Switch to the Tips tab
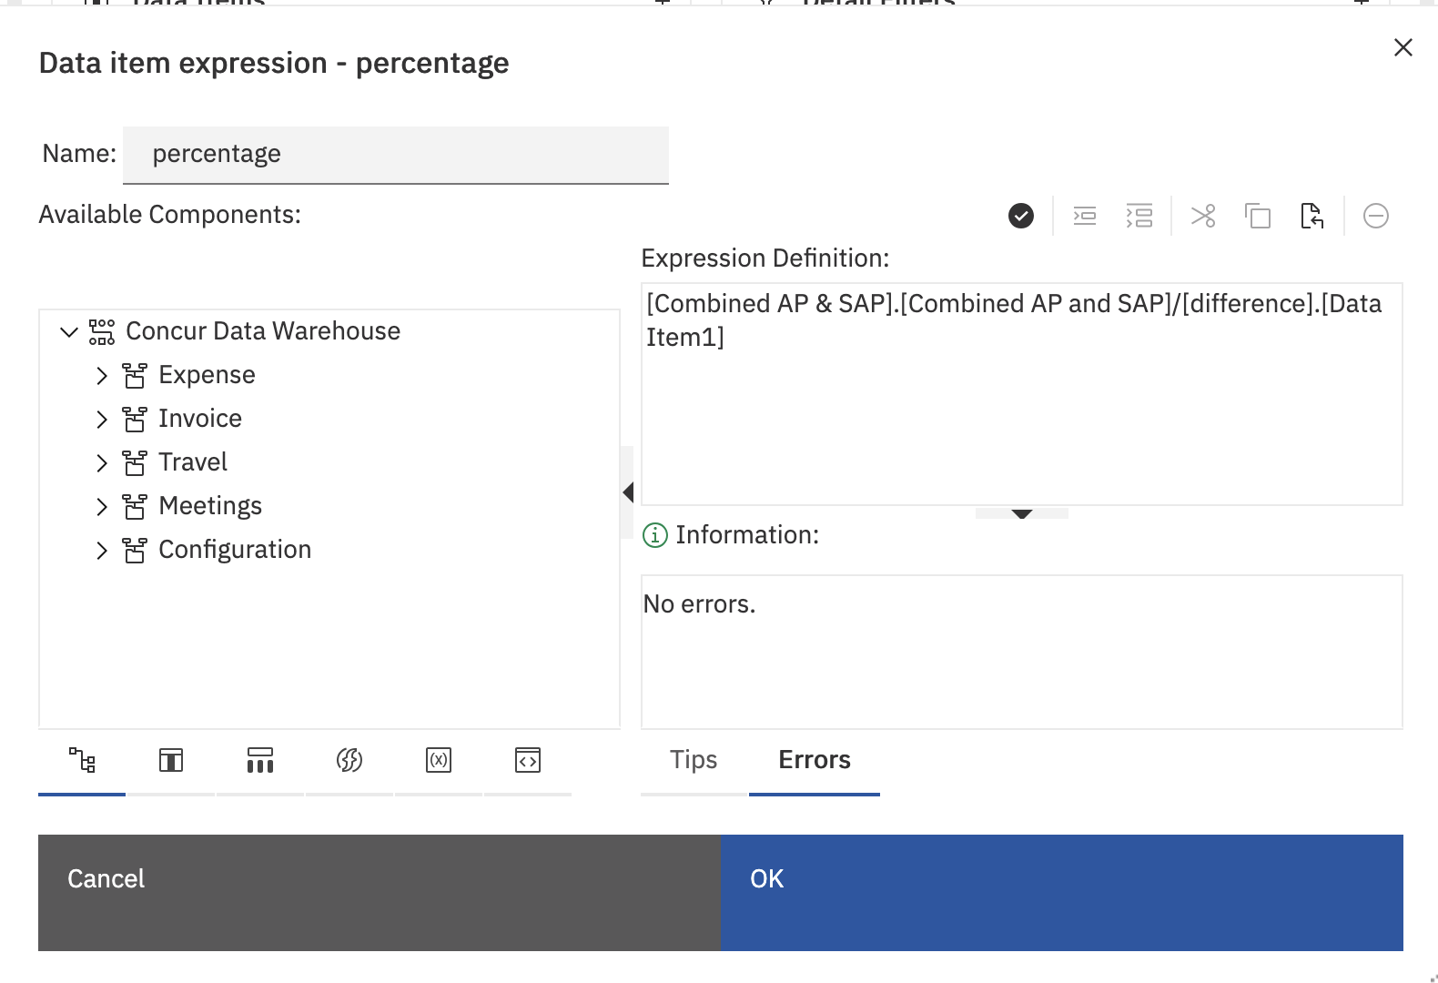Viewport: 1438px width, 983px height. (x=694, y=760)
